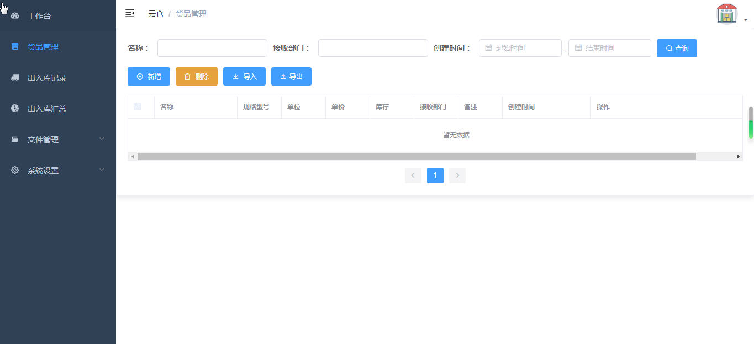
Task: Click the horizontal scrollbar right arrow
Action: coord(738,157)
